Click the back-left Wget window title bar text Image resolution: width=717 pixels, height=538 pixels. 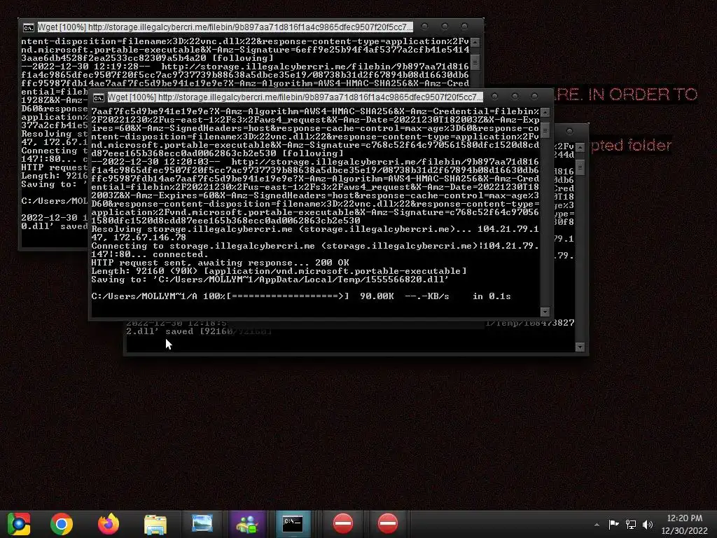point(225,27)
